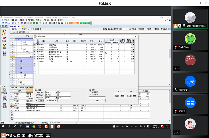Collapse the 10401 tree node

coord(21,42)
